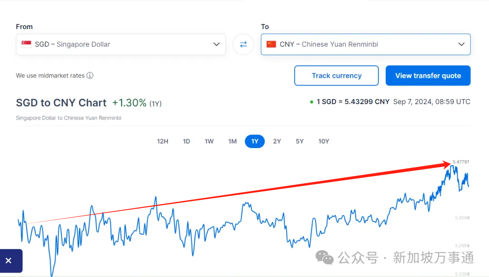View the 10Y chart range
The width and height of the screenshot is (489, 277).
click(x=324, y=141)
